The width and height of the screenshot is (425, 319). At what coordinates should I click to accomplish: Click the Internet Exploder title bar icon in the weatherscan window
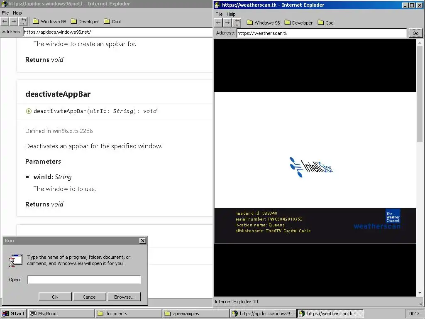click(x=217, y=5)
